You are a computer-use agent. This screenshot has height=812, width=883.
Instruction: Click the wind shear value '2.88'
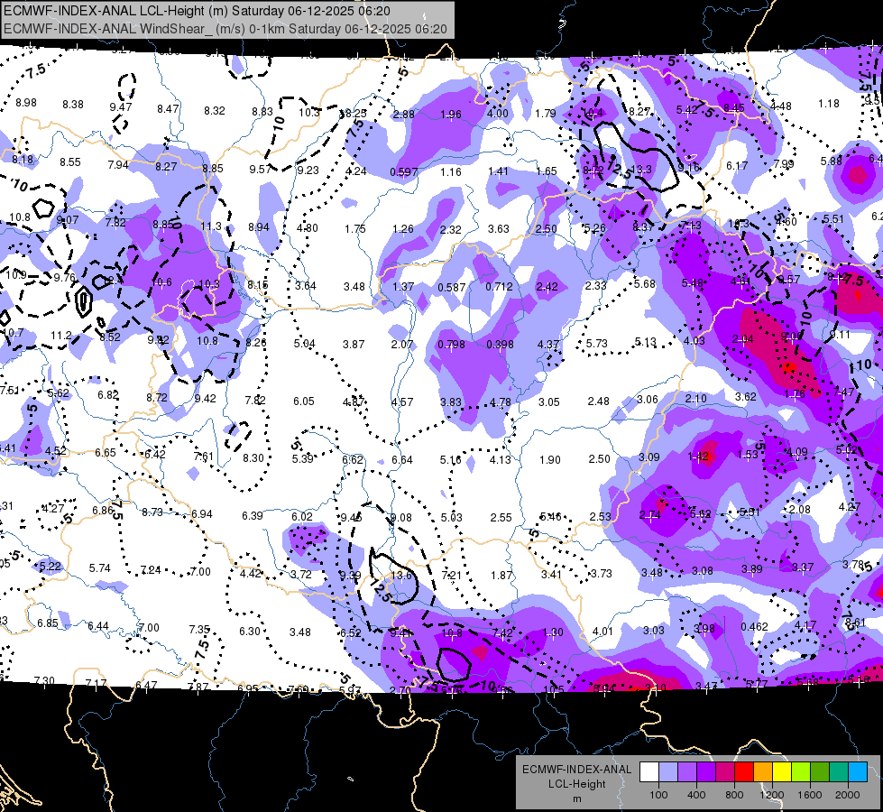click(403, 115)
